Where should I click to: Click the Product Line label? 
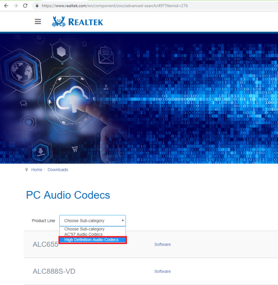43,221
